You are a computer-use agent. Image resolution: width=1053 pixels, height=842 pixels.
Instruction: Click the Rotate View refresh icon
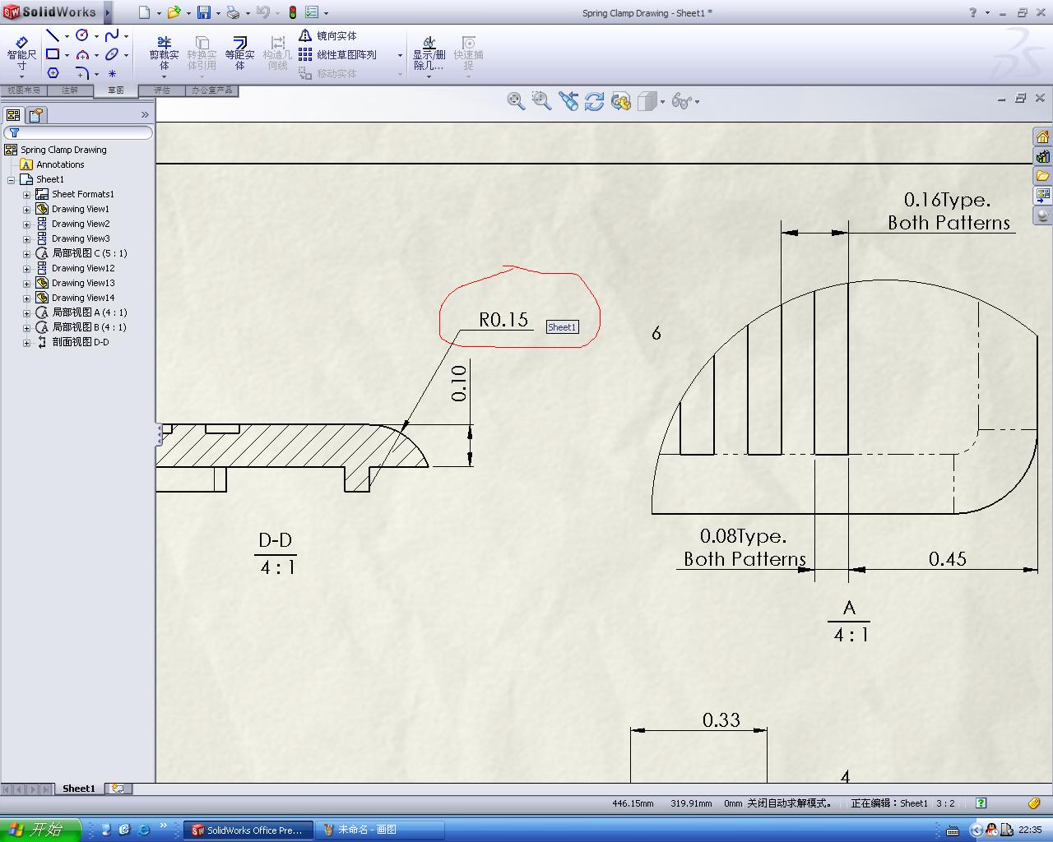(594, 101)
